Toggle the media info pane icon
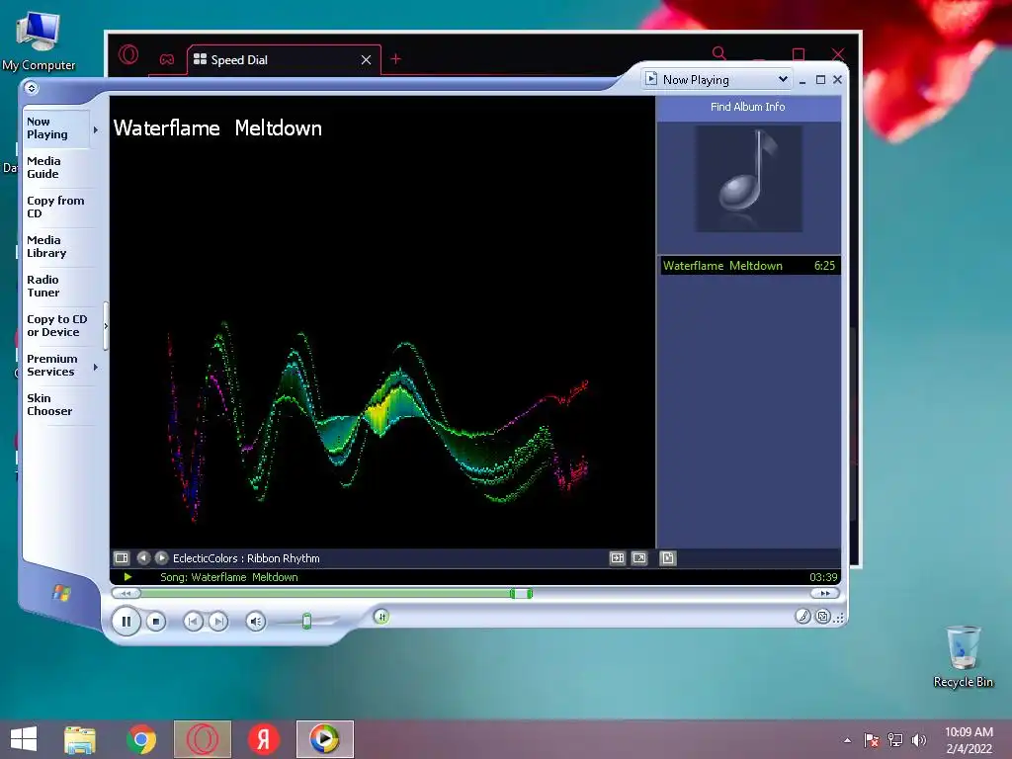The image size is (1012, 759). point(668,557)
